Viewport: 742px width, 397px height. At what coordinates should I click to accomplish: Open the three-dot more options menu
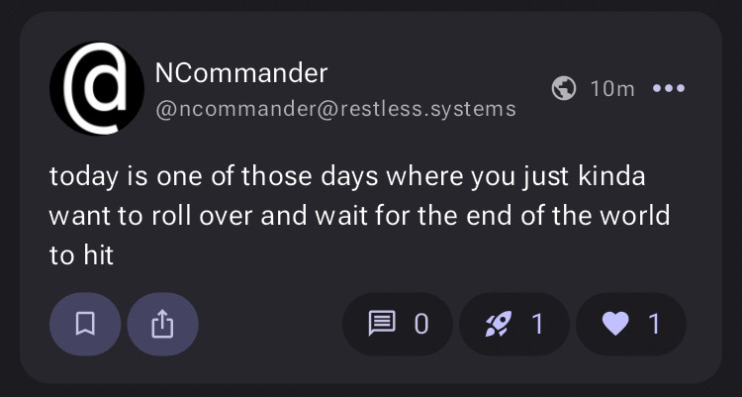(669, 88)
